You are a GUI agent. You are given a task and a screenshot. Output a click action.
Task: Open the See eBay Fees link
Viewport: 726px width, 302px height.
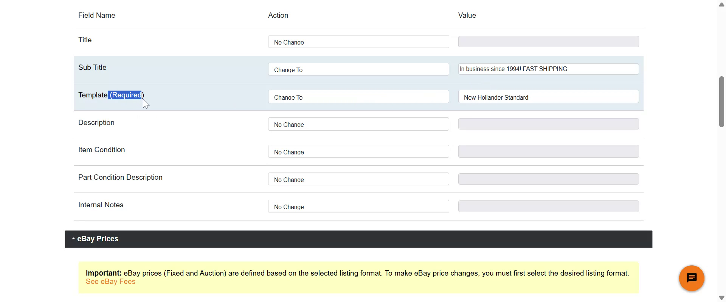110,282
